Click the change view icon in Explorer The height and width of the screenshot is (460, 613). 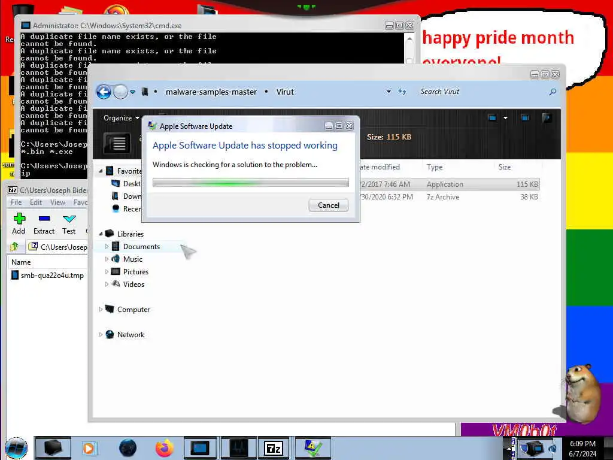(492, 117)
